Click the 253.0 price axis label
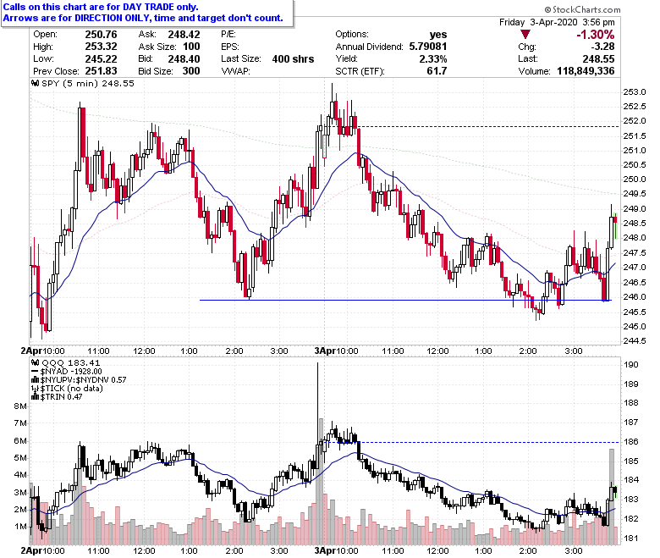660x558 pixels. click(x=635, y=92)
